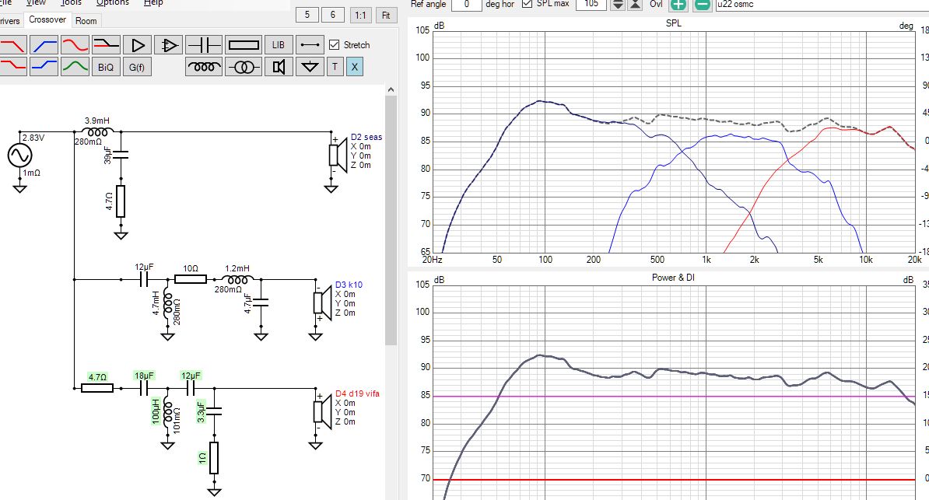Viewport: 929px width, 500px height.
Task: Open the View menu
Action: point(36,3)
